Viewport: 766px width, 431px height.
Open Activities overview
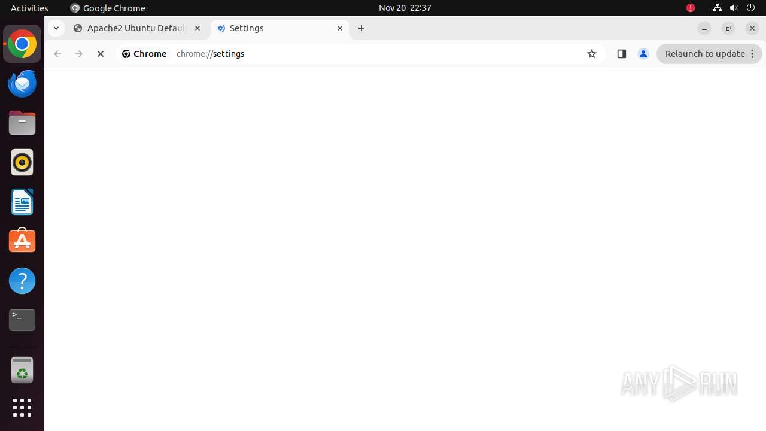[29, 8]
